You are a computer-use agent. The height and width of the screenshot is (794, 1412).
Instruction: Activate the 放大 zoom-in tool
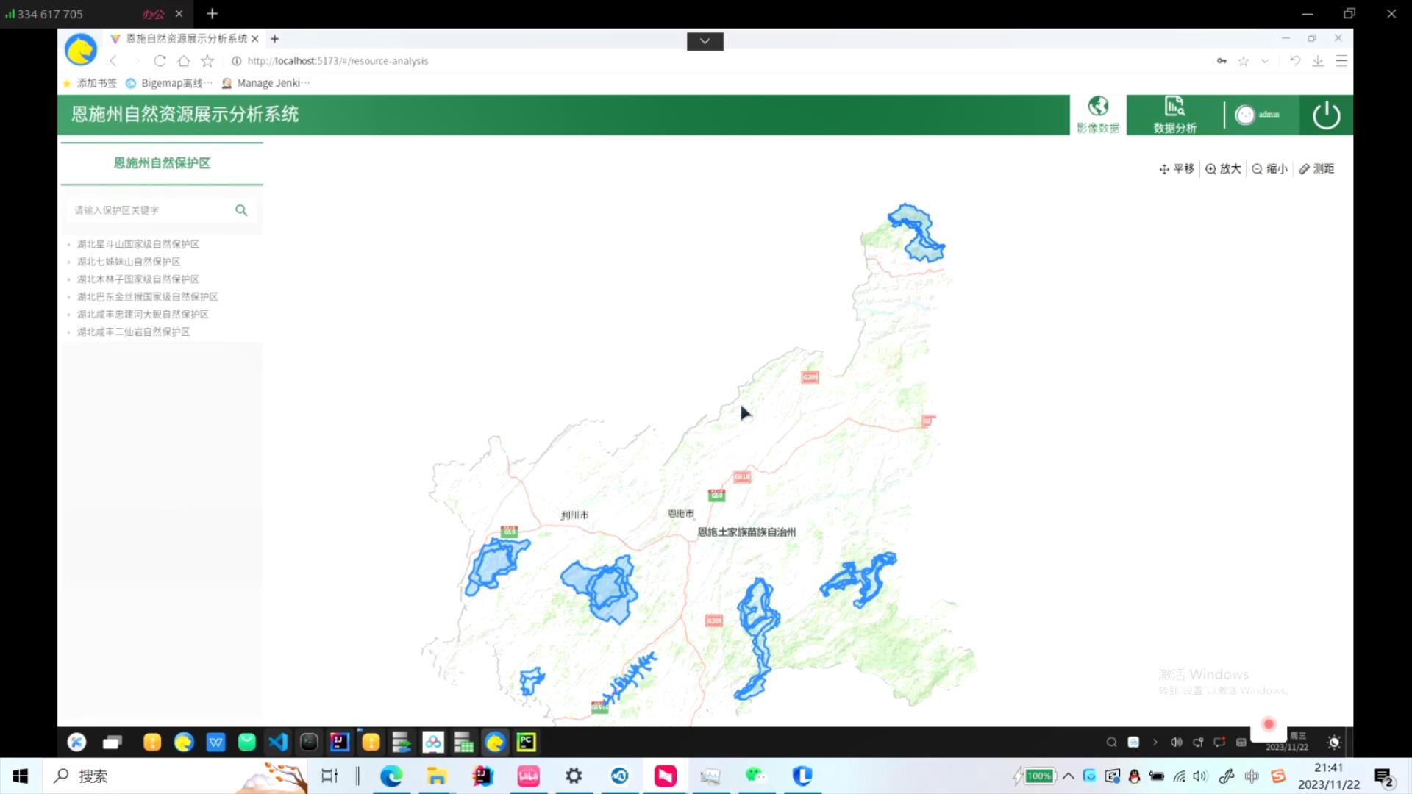click(1223, 169)
